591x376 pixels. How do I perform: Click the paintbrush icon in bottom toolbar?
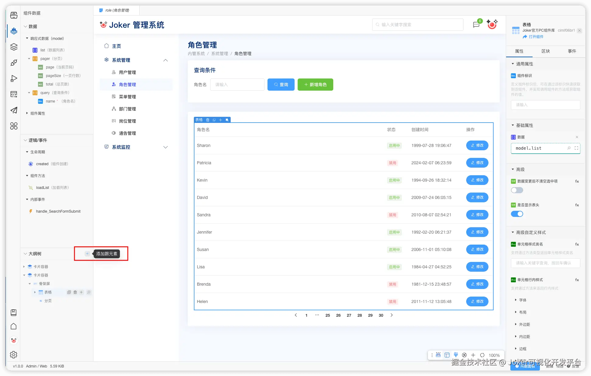tap(456, 355)
